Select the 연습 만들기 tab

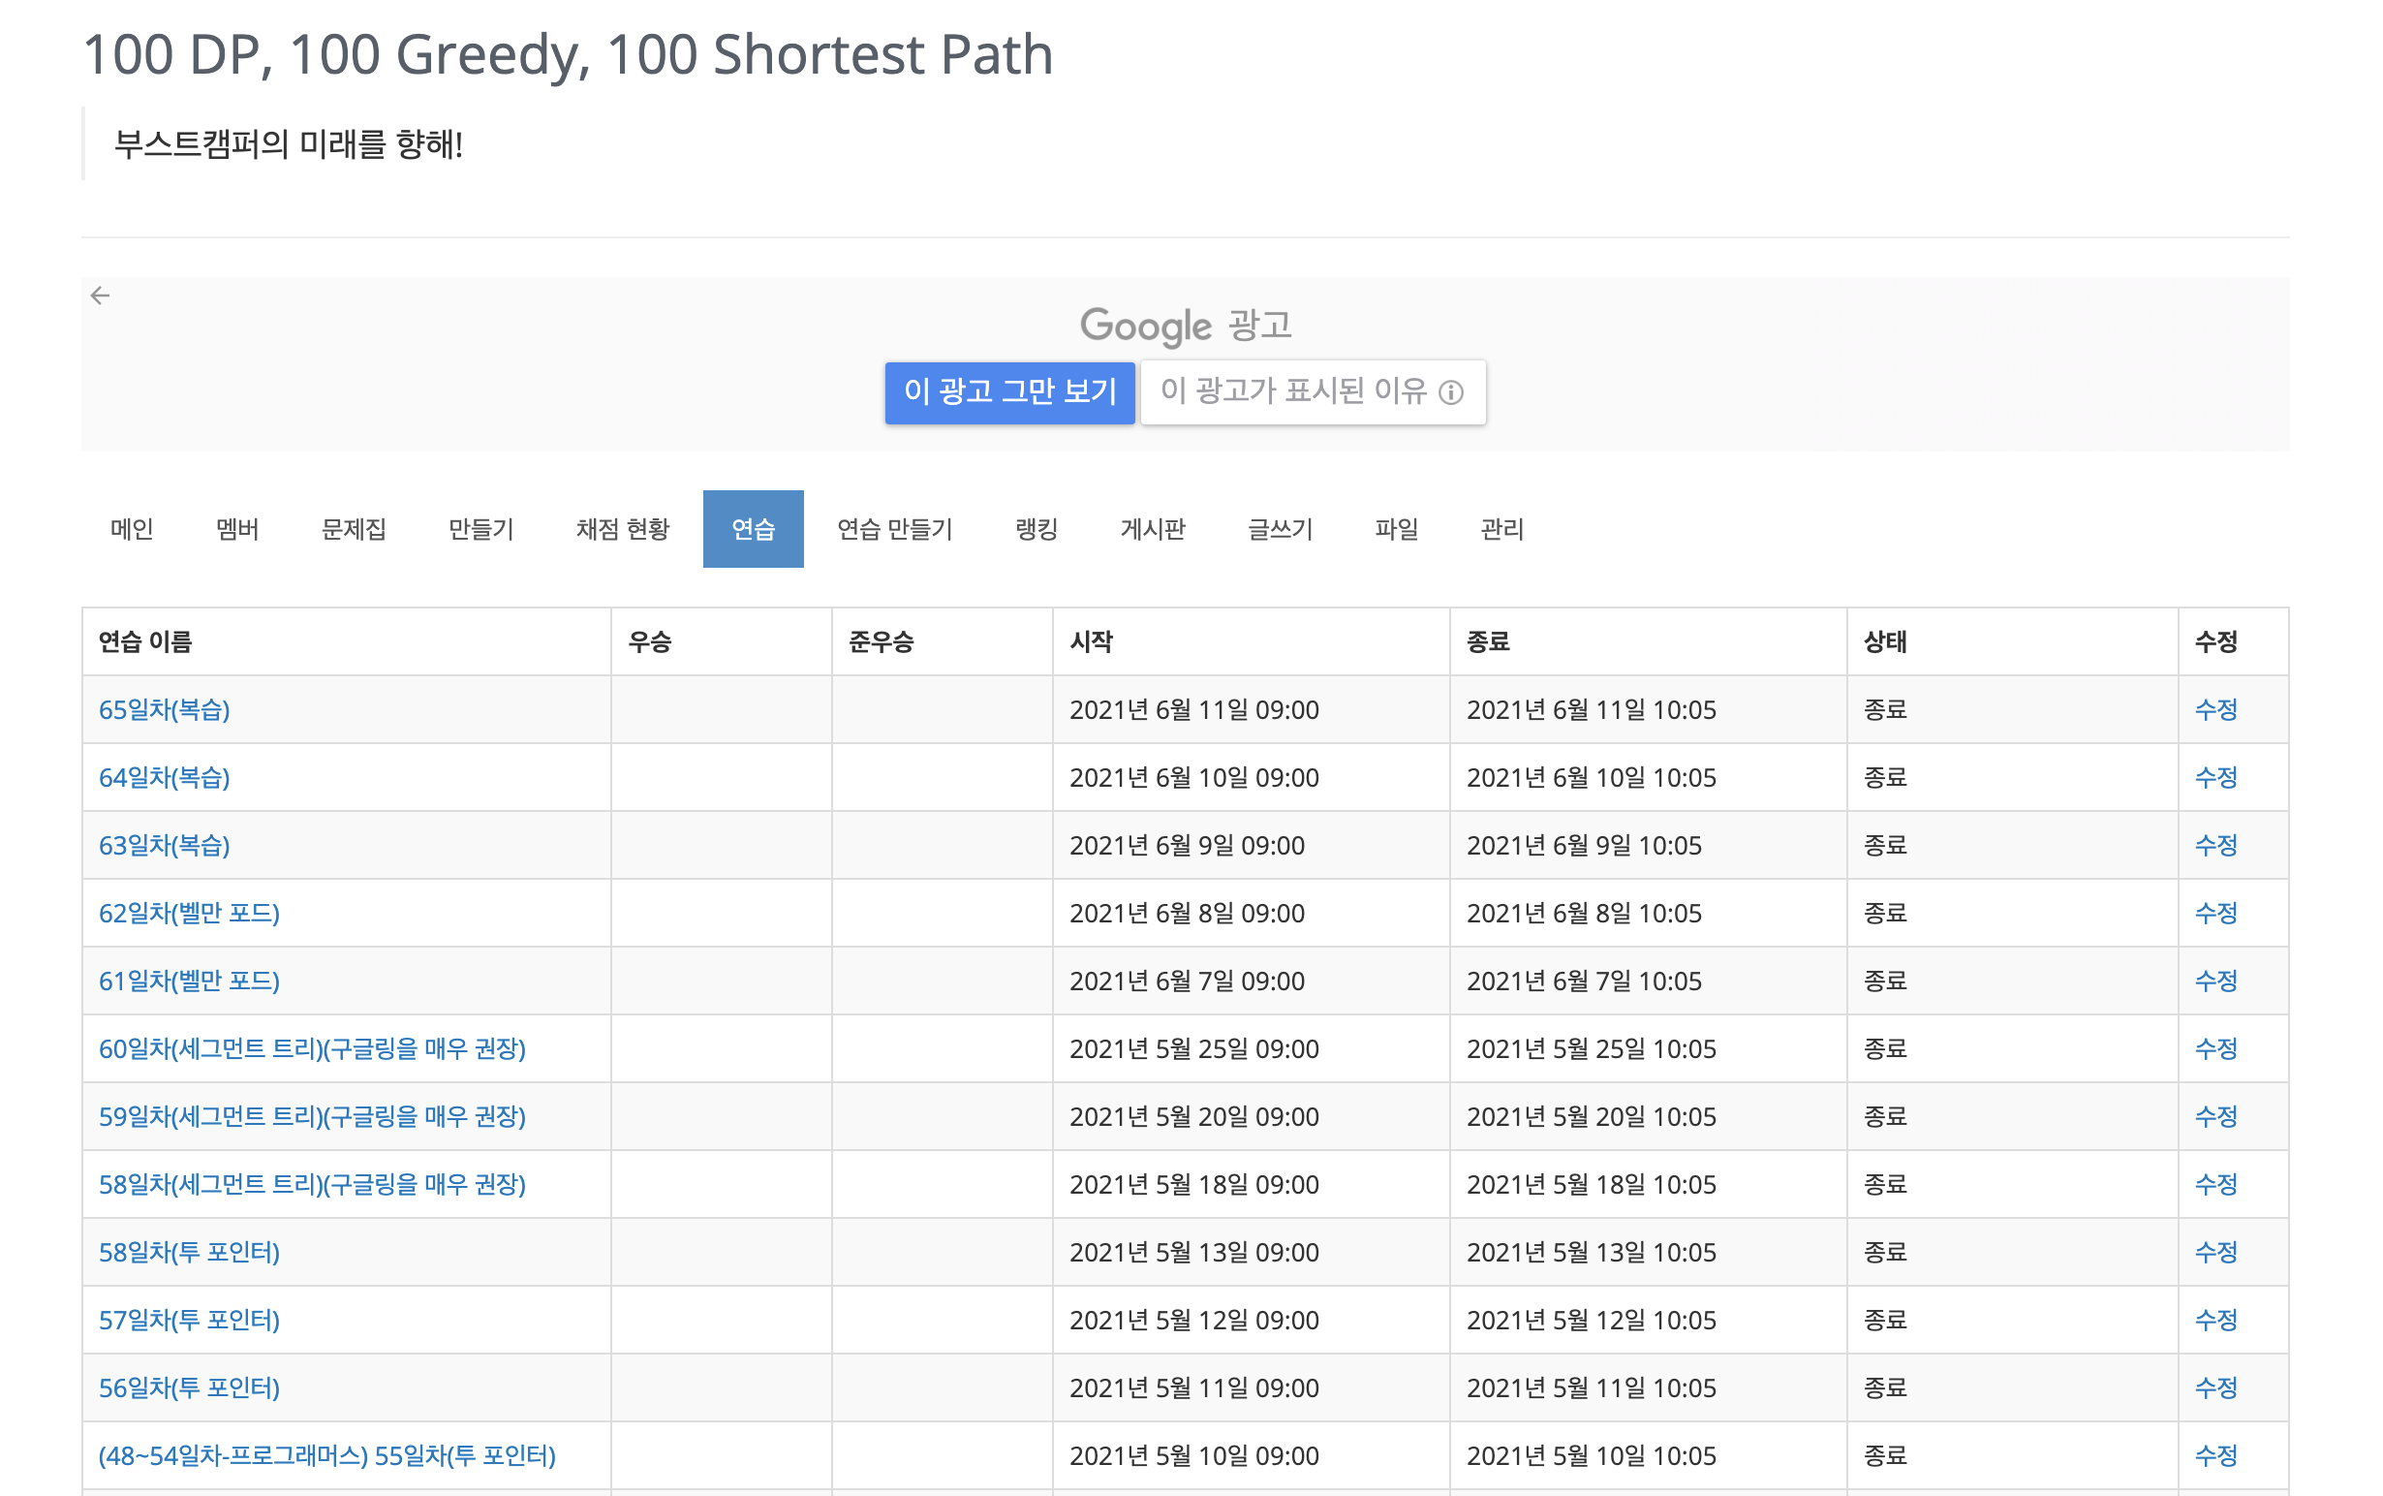point(894,529)
